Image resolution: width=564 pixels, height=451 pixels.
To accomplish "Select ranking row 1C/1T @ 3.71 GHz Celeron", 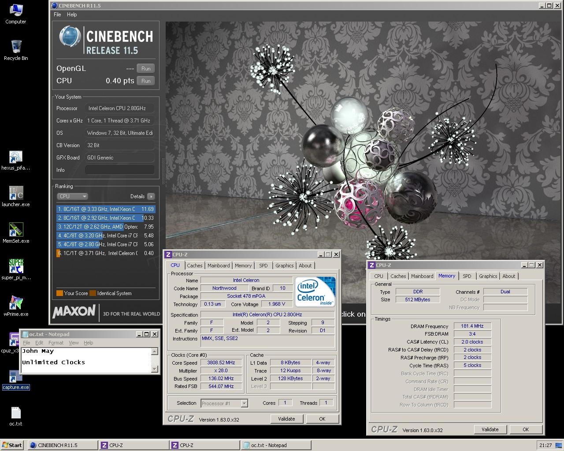I will click(x=106, y=253).
